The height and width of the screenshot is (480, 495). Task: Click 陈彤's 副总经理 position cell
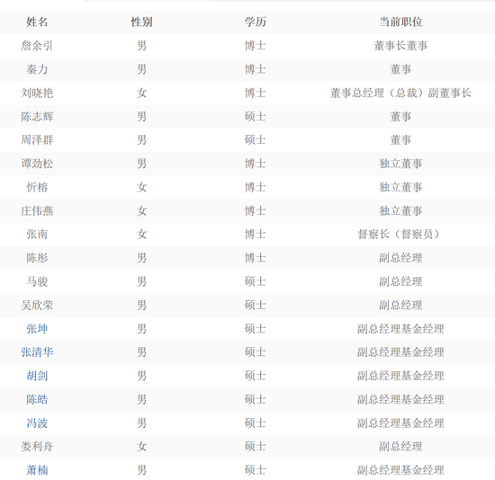pyautogui.click(x=400, y=258)
